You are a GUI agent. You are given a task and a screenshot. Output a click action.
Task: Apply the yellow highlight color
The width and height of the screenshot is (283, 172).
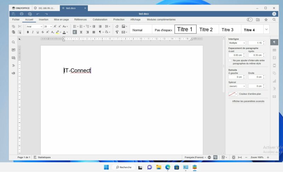click(x=57, y=32)
